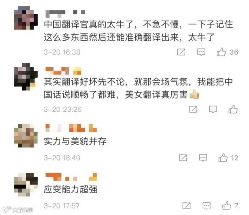
Task: Select the comment text 实力与美貌并存
Action: click(75, 141)
